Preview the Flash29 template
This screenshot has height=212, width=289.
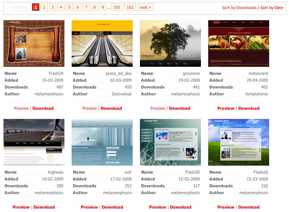(x=21, y=108)
